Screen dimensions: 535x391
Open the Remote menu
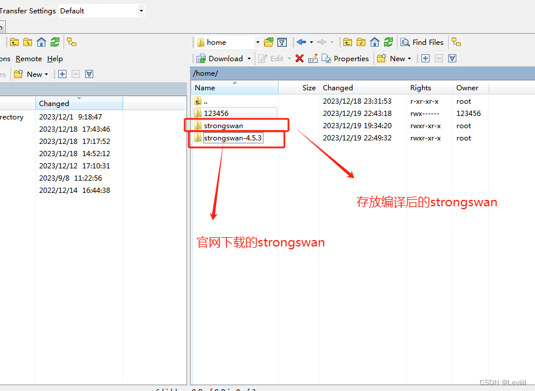pos(29,59)
